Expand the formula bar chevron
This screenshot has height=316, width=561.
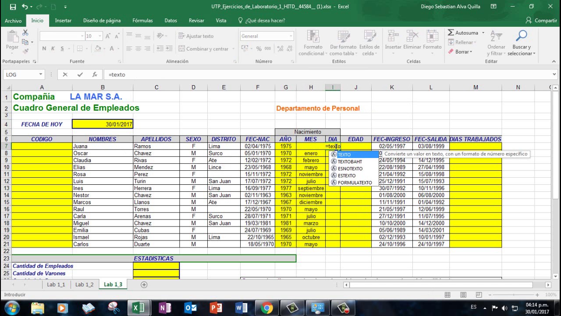(x=554, y=75)
